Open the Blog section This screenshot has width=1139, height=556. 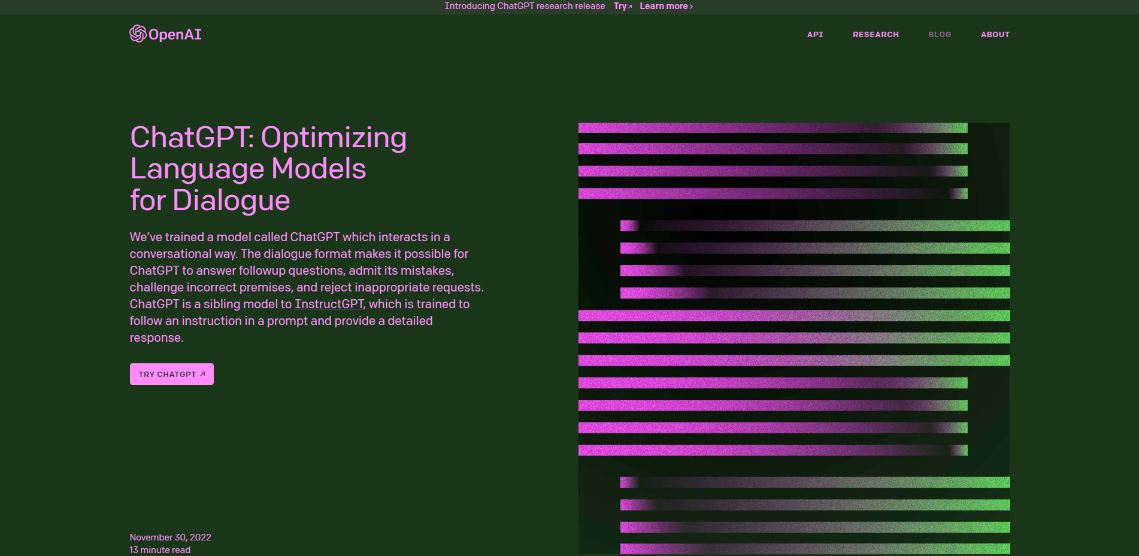940,35
